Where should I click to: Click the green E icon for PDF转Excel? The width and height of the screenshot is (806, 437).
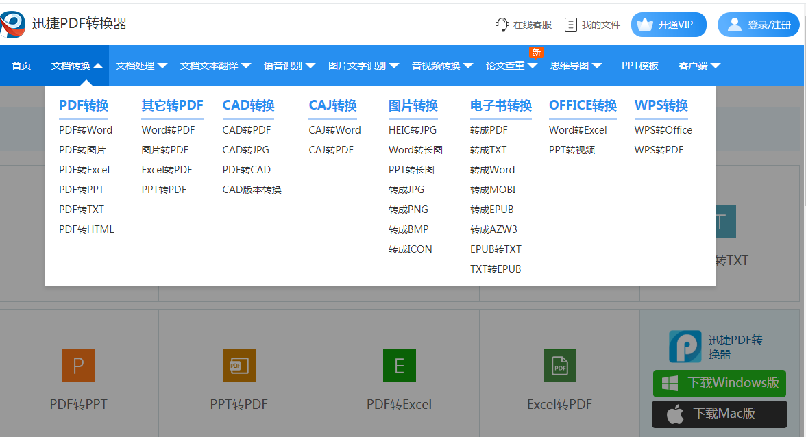click(x=400, y=366)
